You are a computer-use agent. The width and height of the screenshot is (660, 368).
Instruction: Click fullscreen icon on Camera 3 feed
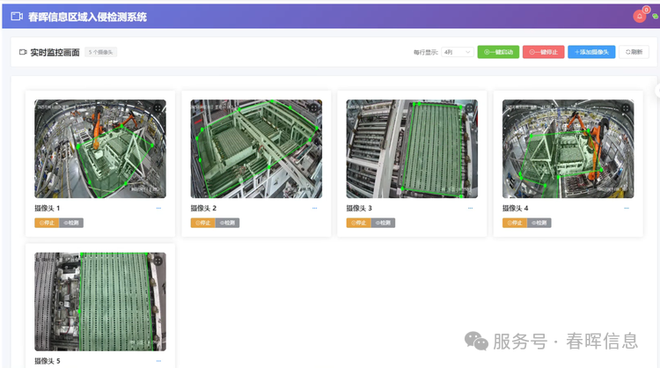pos(470,108)
